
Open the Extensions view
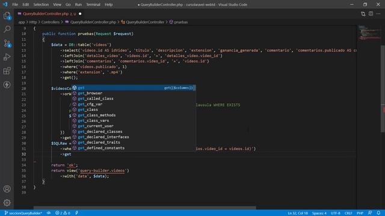point(7,71)
